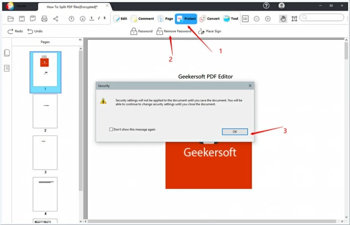The image size is (350, 225).
Task: Open the page thumbnails sidebar icon
Action: tap(7, 53)
